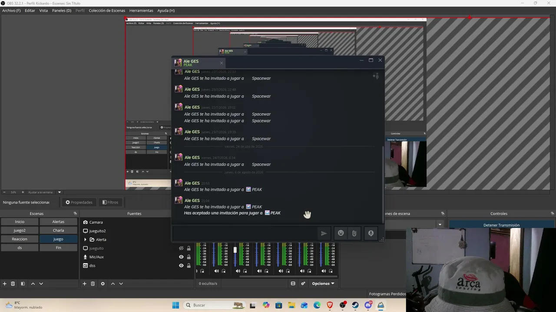
Task: Open the Ayuda (H) menu
Action: click(166, 10)
